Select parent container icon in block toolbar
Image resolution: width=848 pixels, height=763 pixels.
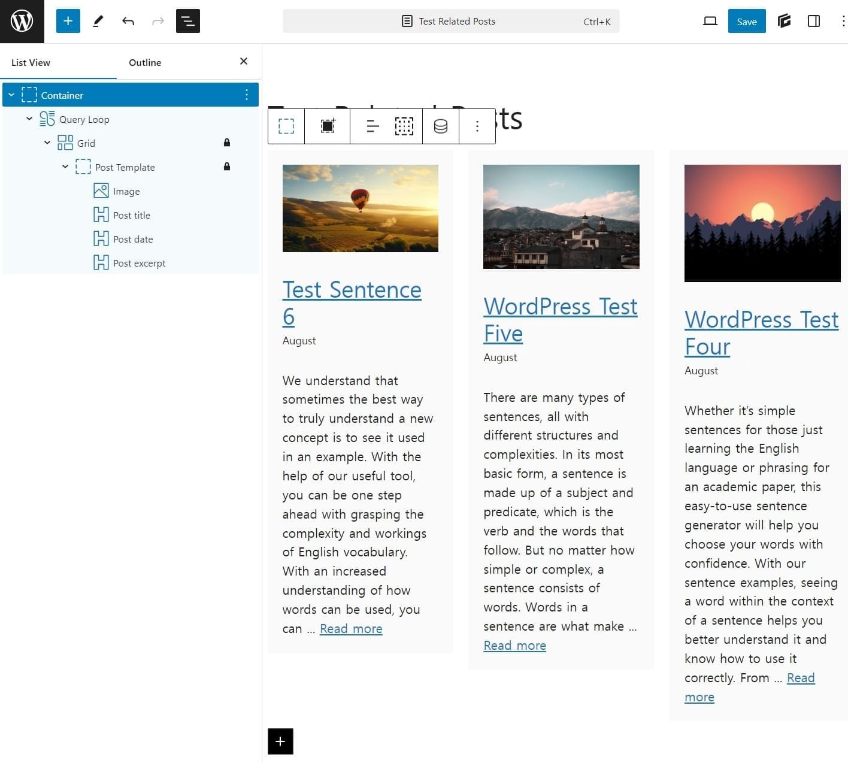[286, 126]
